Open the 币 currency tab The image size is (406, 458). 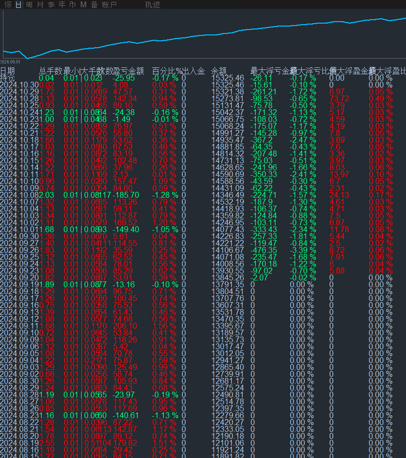(72, 5)
